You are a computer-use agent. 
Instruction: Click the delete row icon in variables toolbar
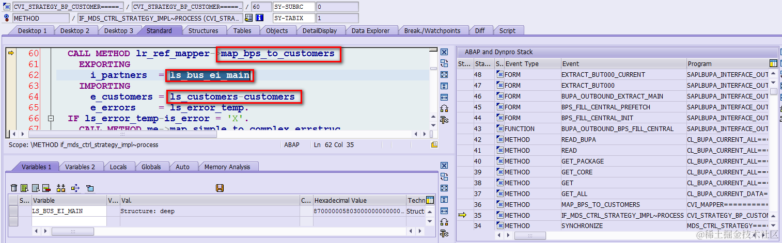pyautogui.click(x=46, y=188)
